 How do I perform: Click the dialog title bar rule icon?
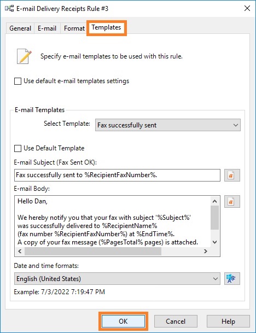coord(9,9)
